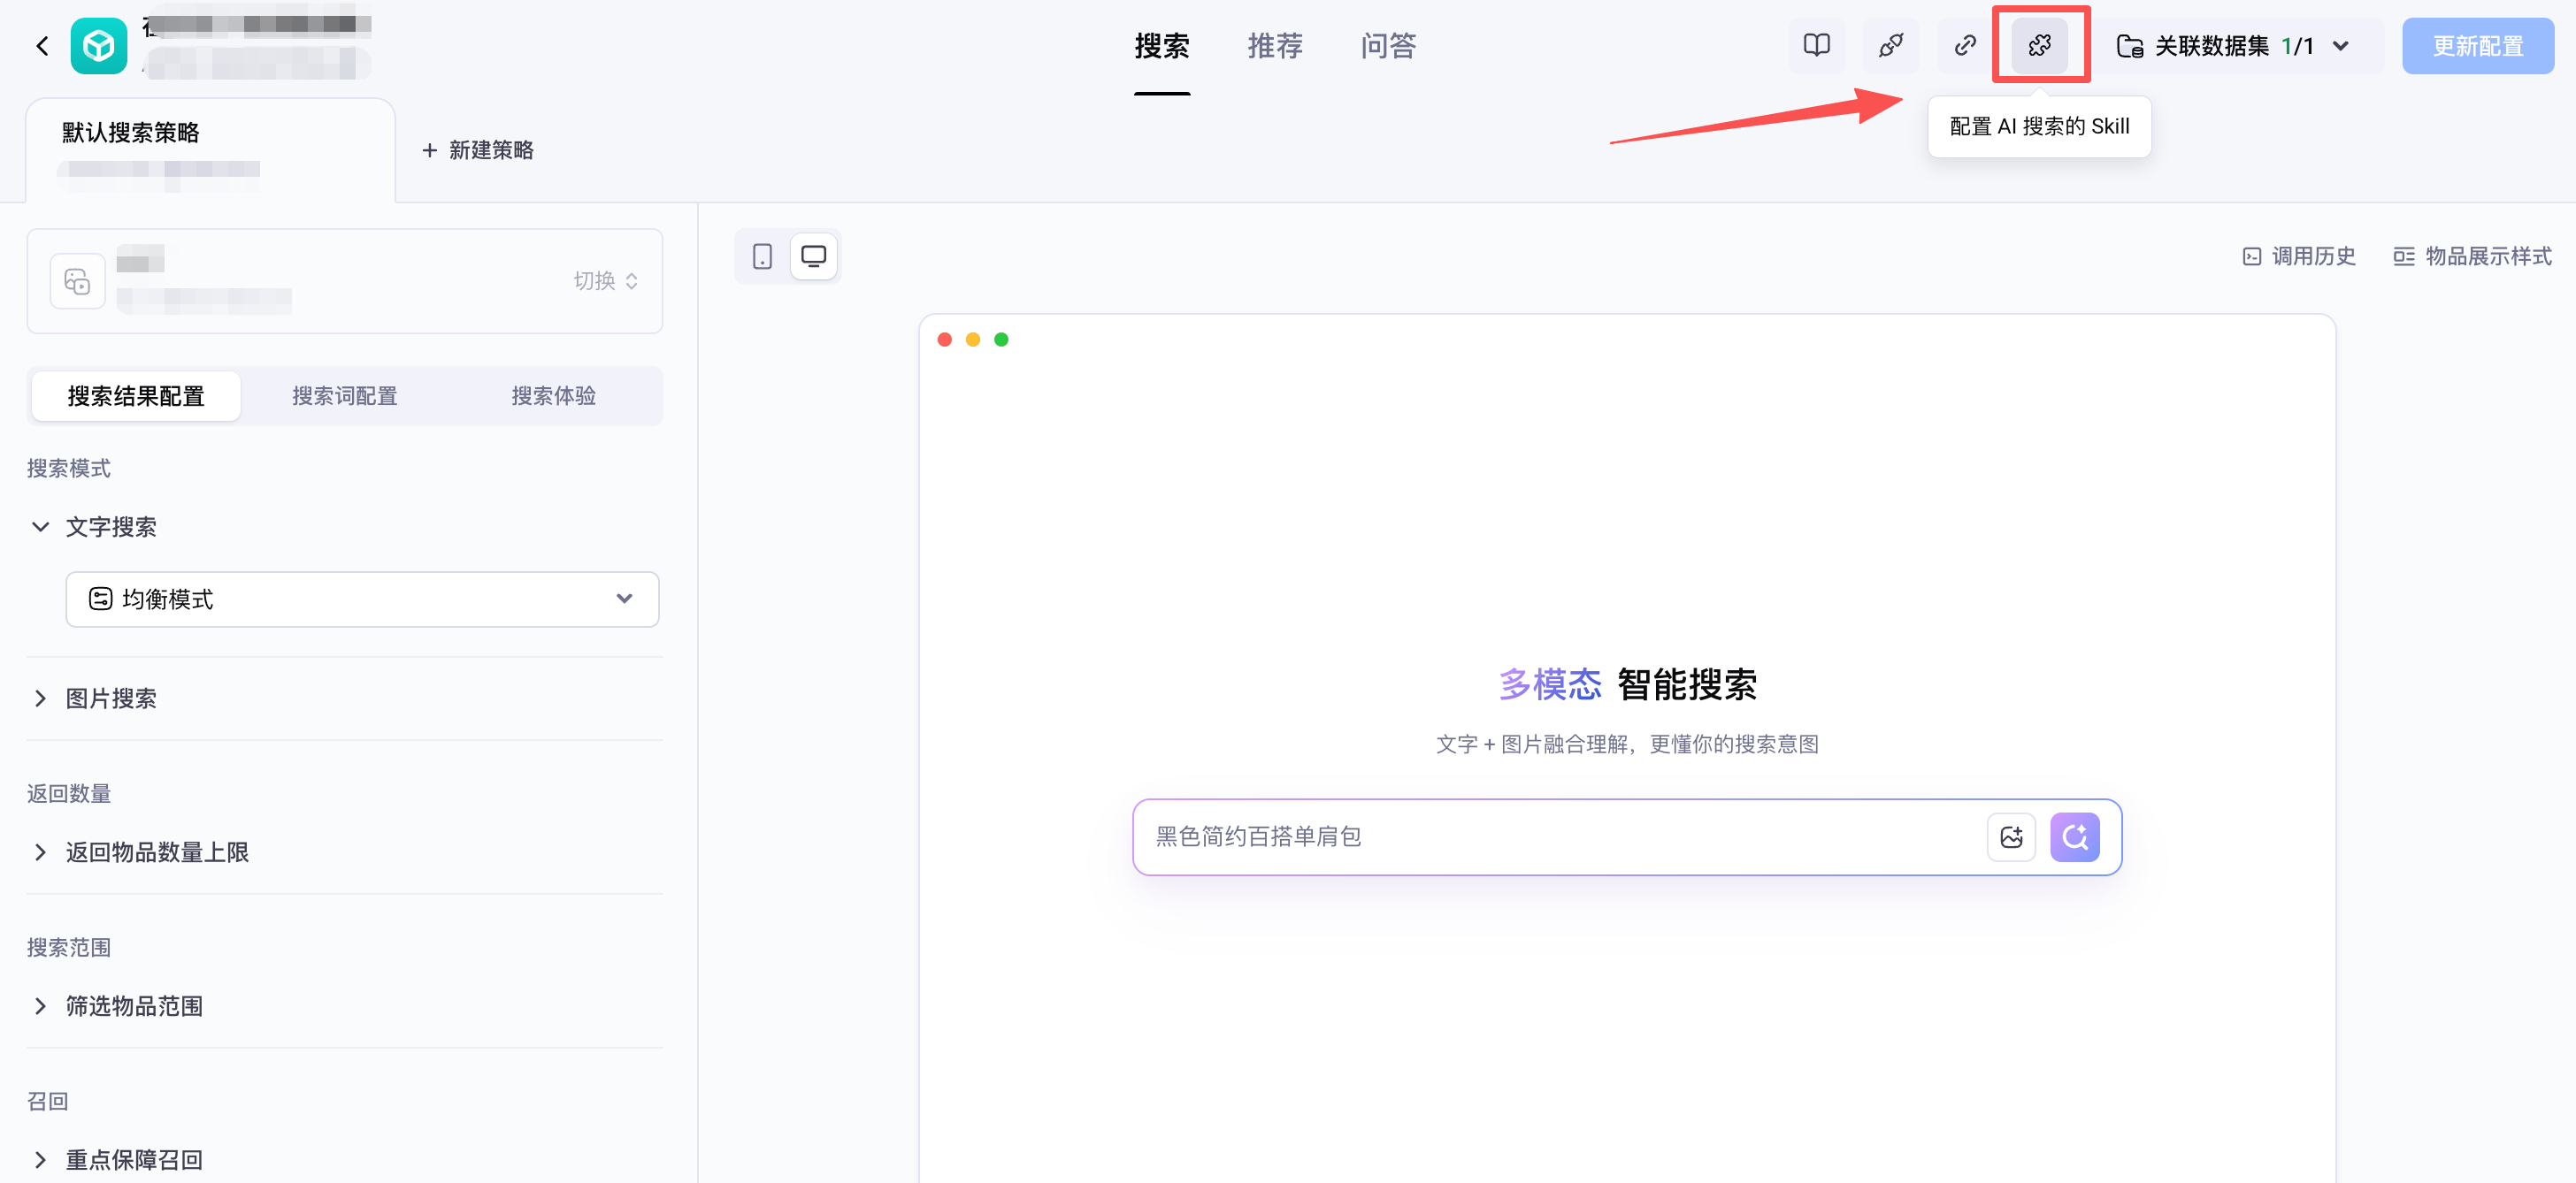Go back with the left arrow icon
This screenshot has width=2576, height=1183.
coord(42,46)
